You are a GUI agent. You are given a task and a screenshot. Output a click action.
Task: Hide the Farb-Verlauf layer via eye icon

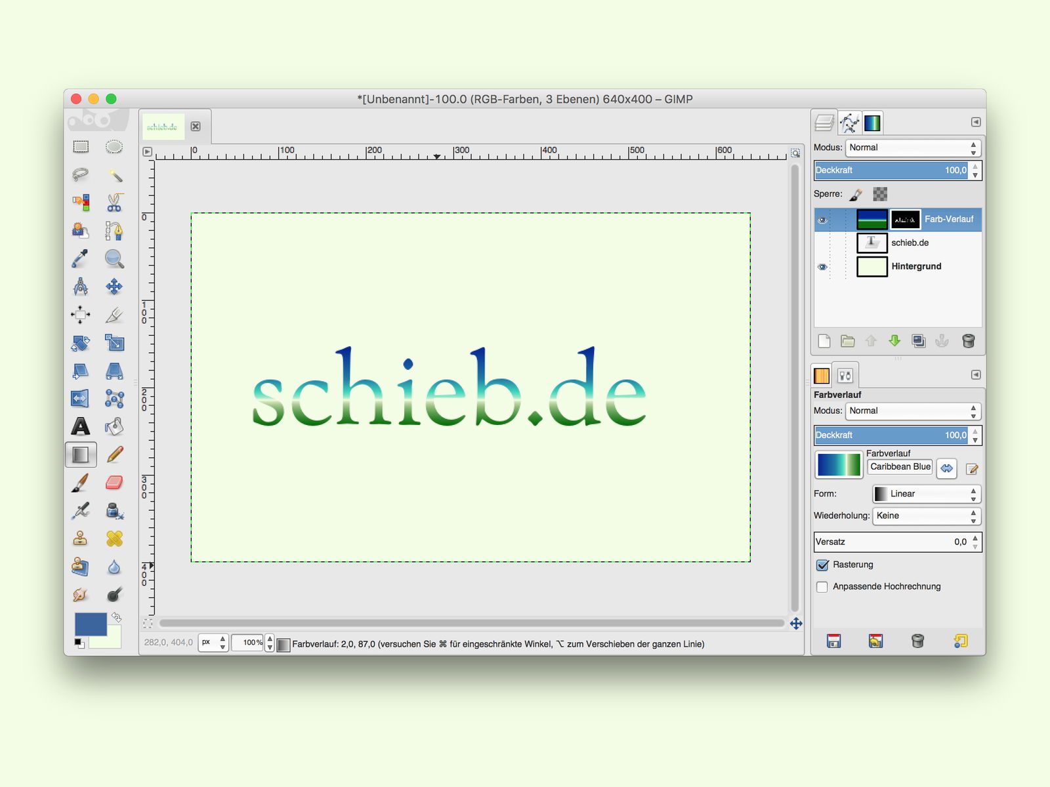(x=822, y=220)
